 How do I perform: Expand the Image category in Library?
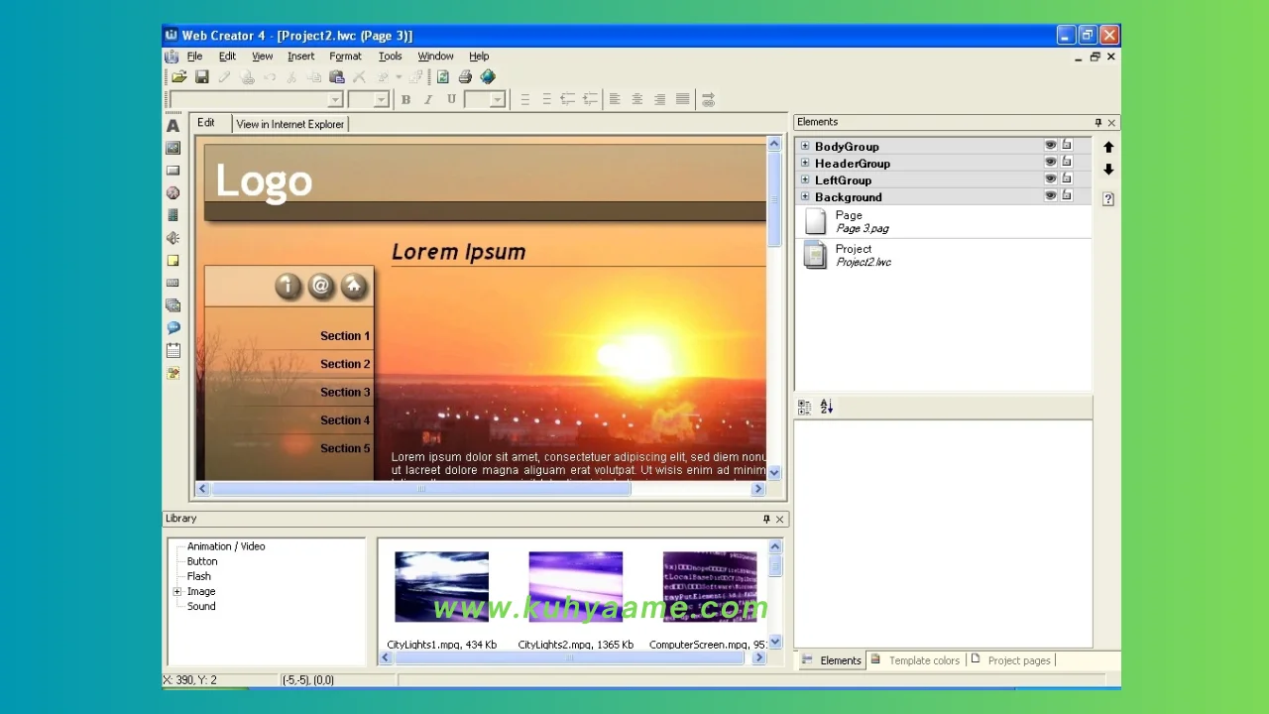click(177, 591)
